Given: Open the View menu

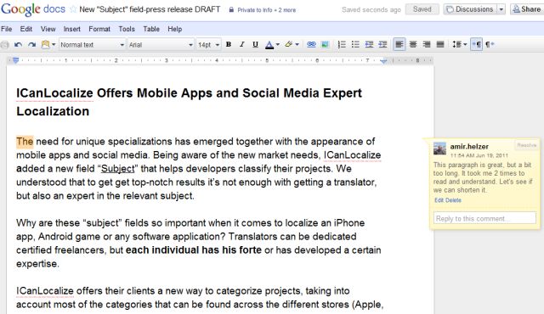Looking at the screenshot, I should tap(48, 29).
